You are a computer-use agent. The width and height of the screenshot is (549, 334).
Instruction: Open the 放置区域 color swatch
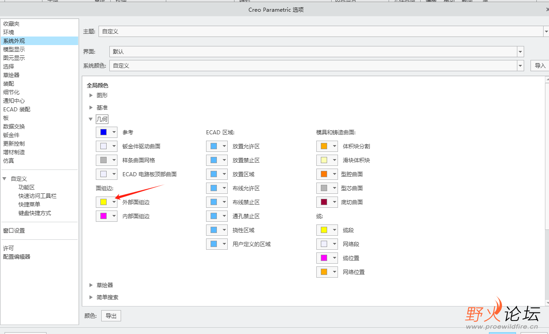pyautogui.click(x=217, y=174)
